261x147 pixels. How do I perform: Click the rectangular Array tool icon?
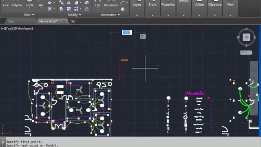[76, 9]
